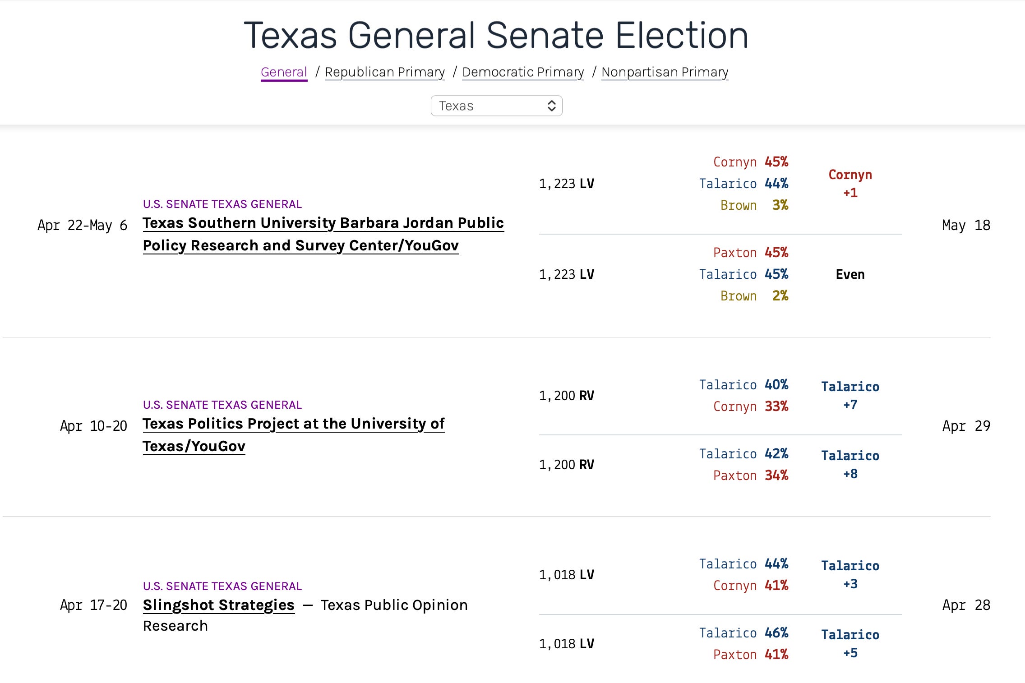Click 'Cornyn 41%' value
Viewport: 1025px width, 683px height.
click(x=751, y=586)
